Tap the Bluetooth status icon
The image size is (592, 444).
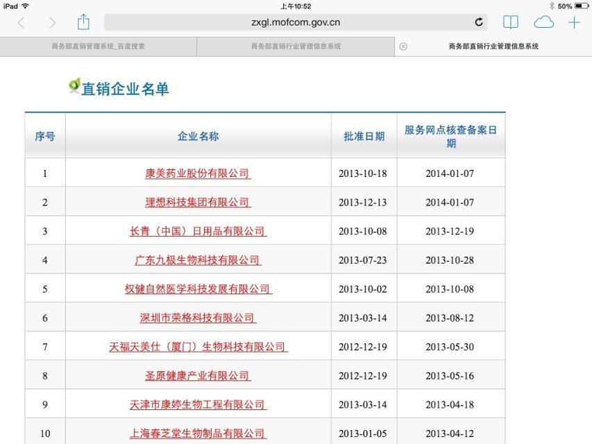click(552, 6)
